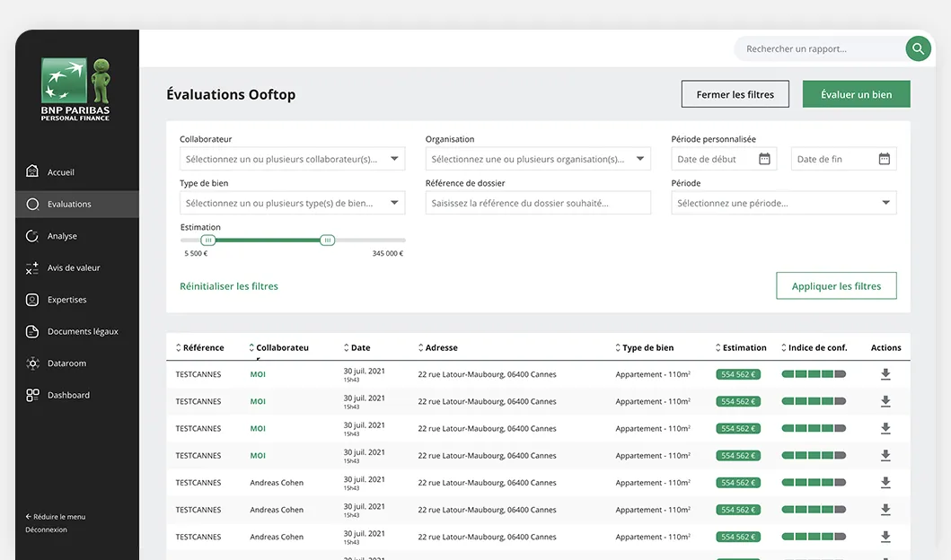The height and width of the screenshot is (560, 951).
Task: Click the green search magnifier icon
Action: [x=917, y=48]
